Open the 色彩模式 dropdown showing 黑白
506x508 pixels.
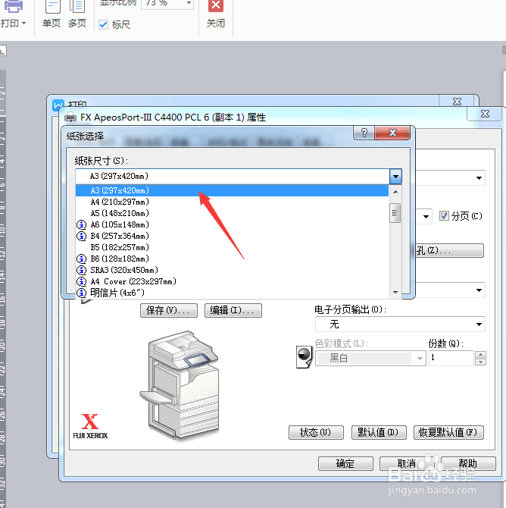(370, 359)
